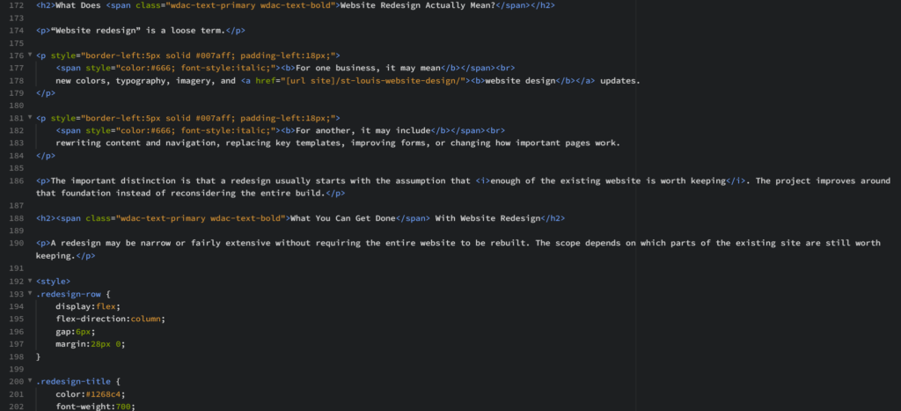Click the closing </p> tag on line 179
901x411 pixels.
click(46, 93)
